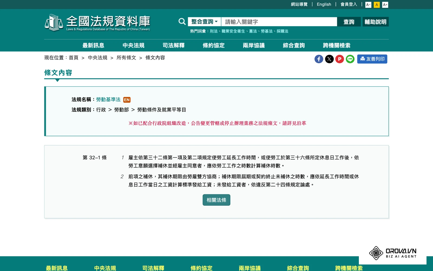Open 最新訊息 in the top navigation
This screenshot has height=271, width=433.
93,45
